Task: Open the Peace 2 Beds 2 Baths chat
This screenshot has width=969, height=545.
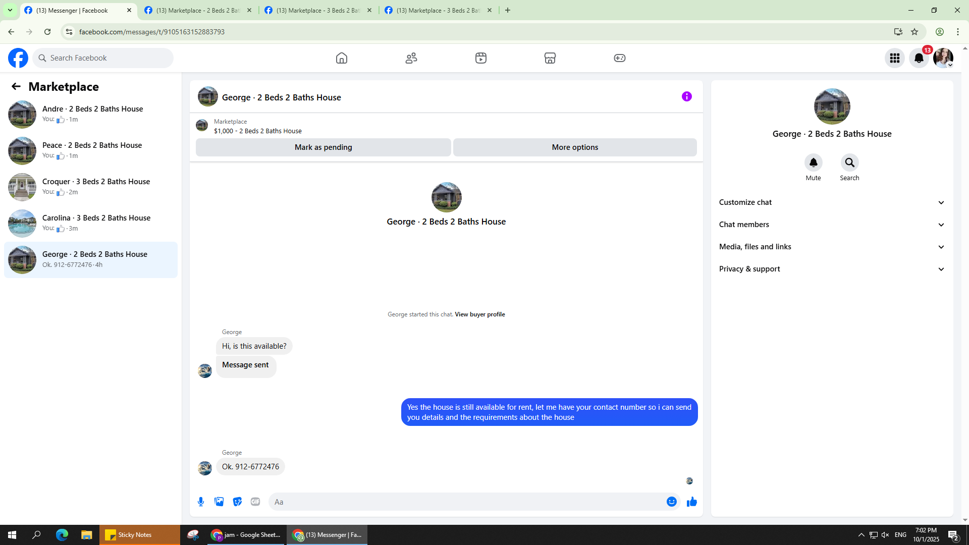Action: tap(91, 150)
